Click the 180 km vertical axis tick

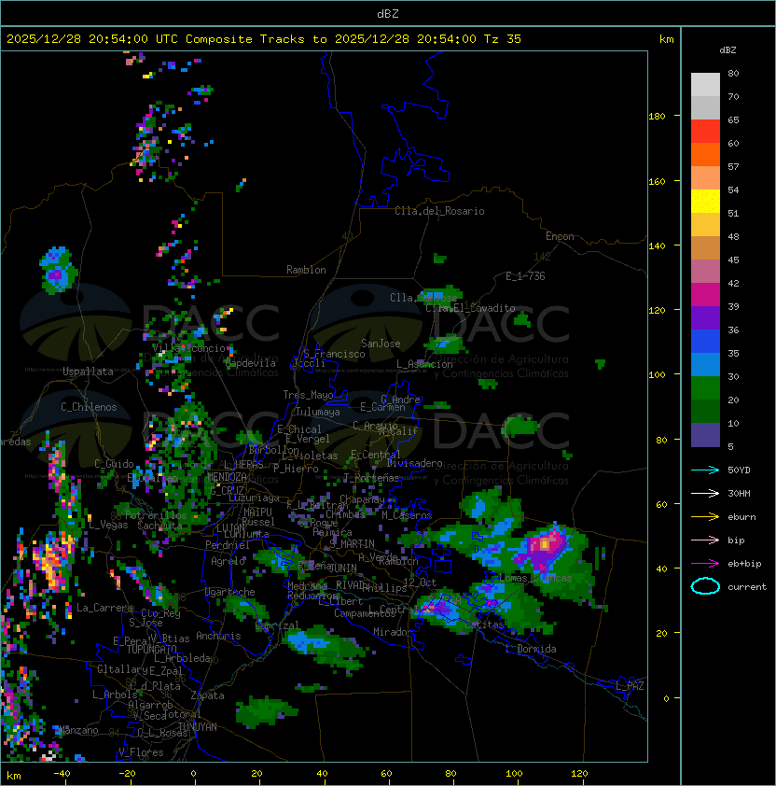click(x=657, y=117)
